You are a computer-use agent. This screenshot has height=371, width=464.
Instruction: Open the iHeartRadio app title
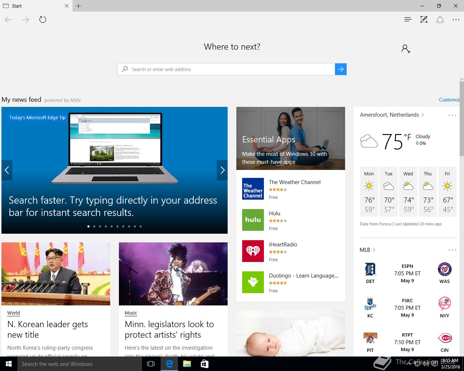(x=283, y=245)
